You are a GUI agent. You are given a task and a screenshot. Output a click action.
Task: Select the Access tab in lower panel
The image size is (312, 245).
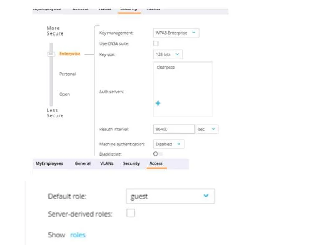(x=156, y=163)
